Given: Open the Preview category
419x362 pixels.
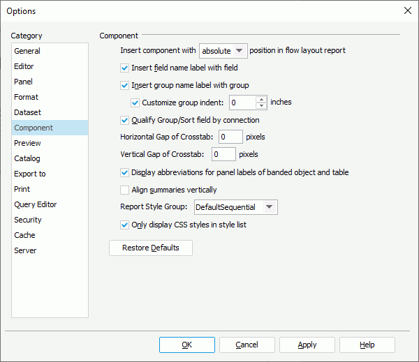Looking at the screenshot, I should tap(50, 143).
